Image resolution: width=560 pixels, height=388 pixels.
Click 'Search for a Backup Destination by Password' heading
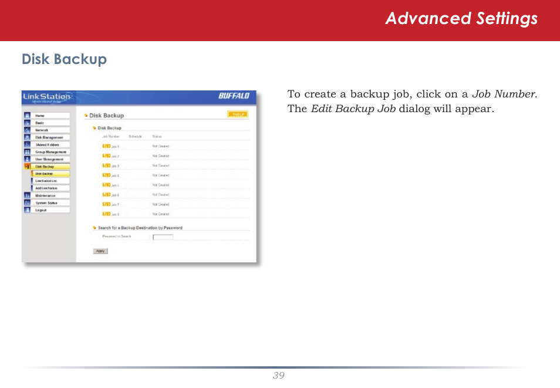(x=140, y=228)
